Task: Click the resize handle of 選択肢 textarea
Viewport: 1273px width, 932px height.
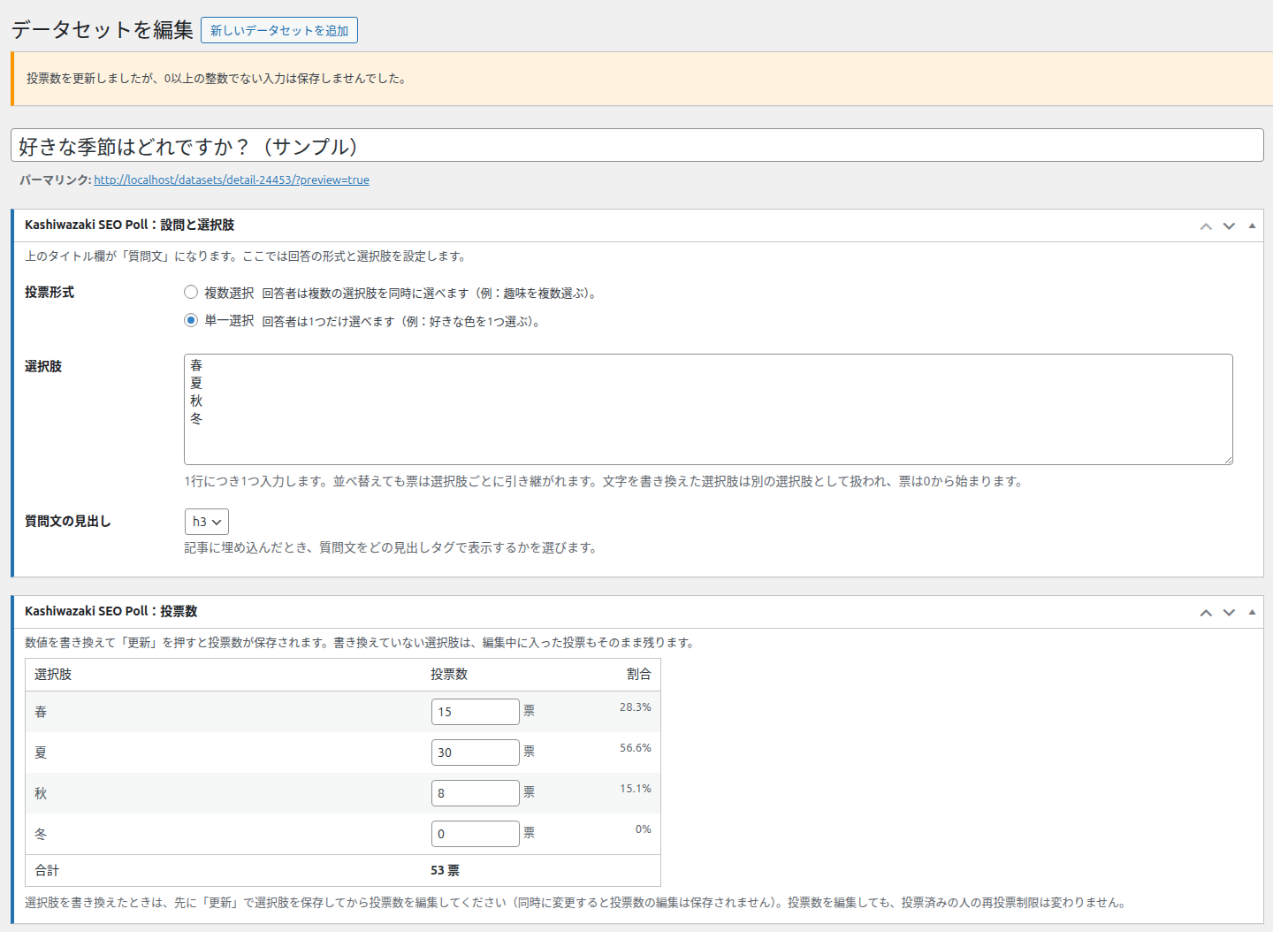Action: pyautogui.click(x=1227, y=459)
